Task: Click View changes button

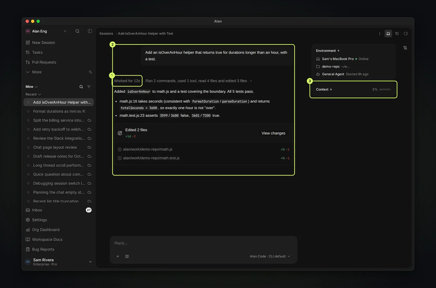Action: click(x=273, y=133)
